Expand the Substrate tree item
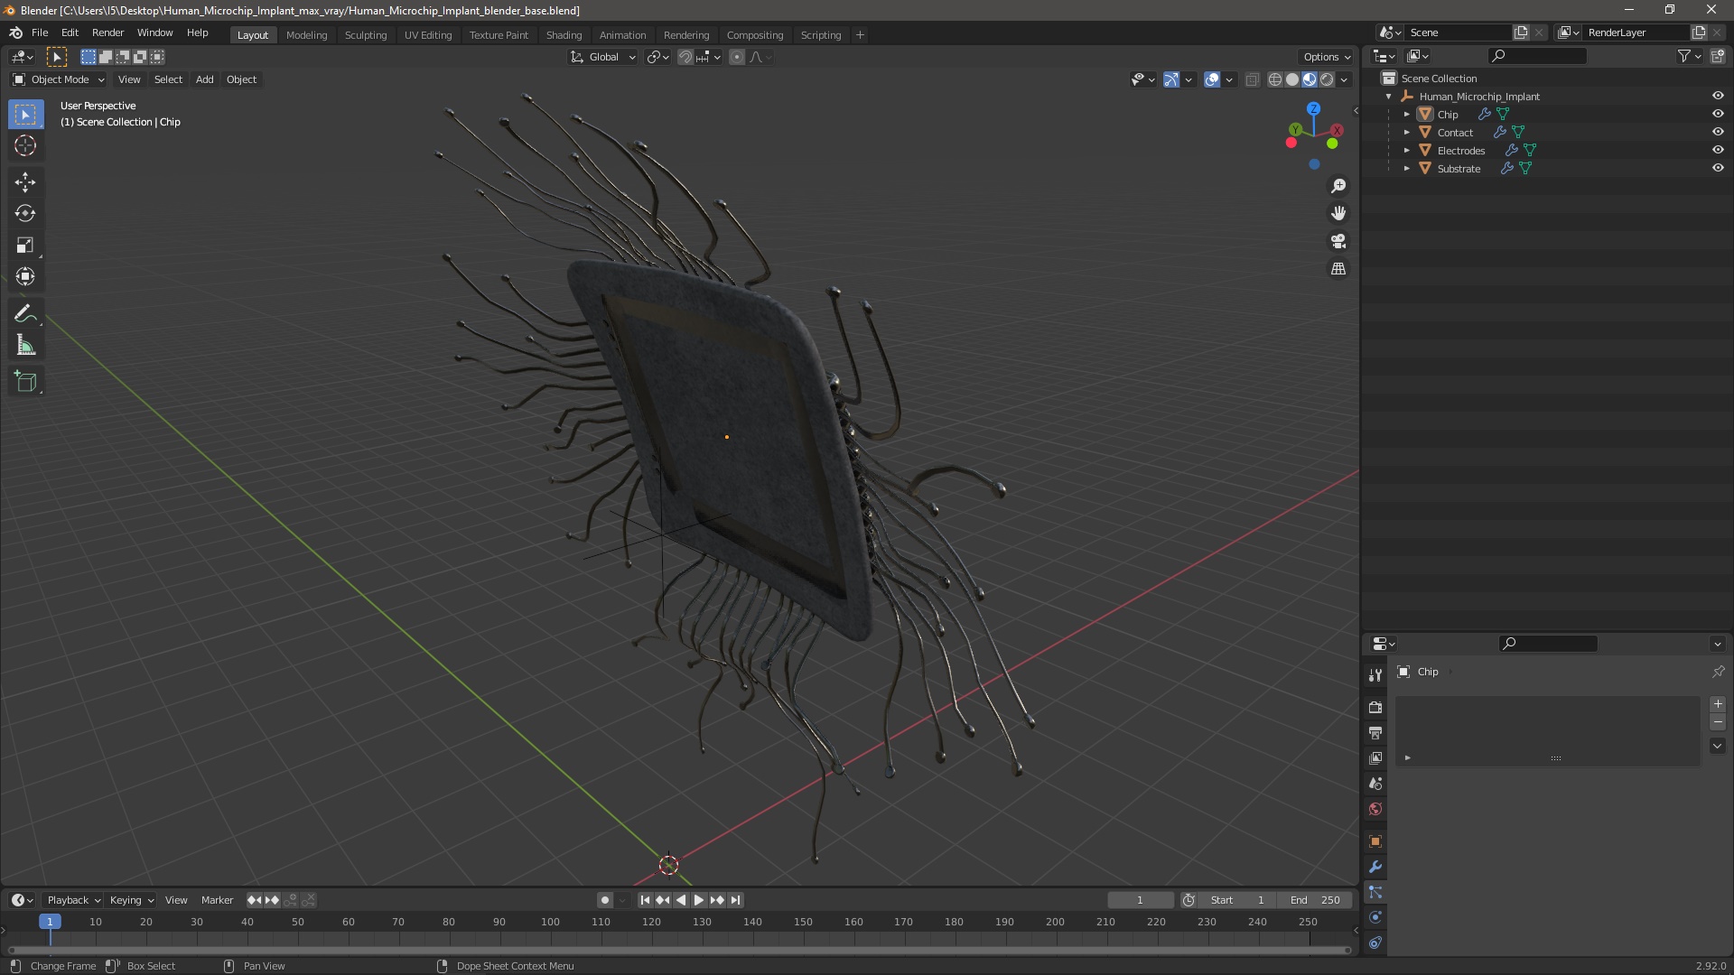 [1406, 169]
